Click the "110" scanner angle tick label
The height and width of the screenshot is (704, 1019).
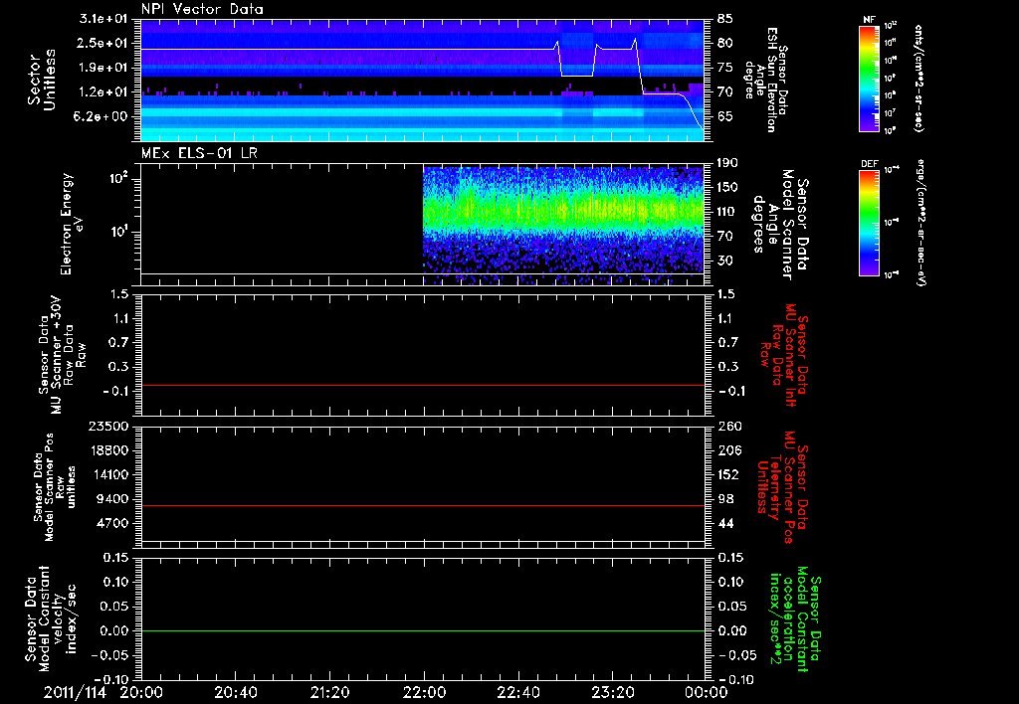pos(727,212)
